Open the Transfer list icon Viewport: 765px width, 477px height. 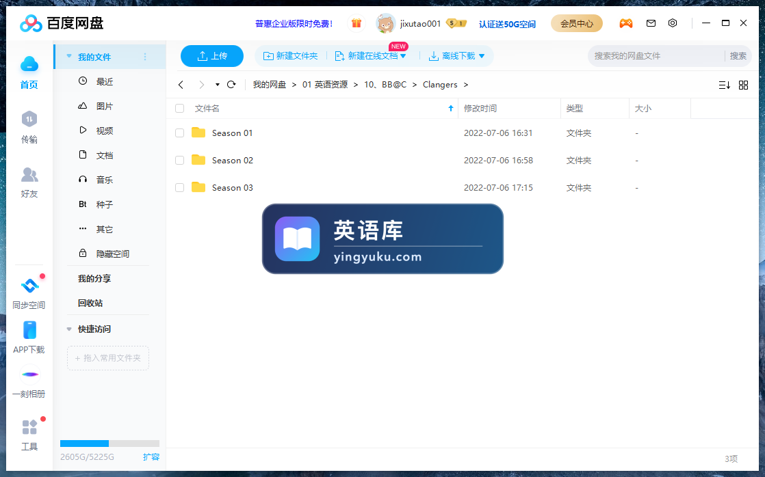click(29, 119)
